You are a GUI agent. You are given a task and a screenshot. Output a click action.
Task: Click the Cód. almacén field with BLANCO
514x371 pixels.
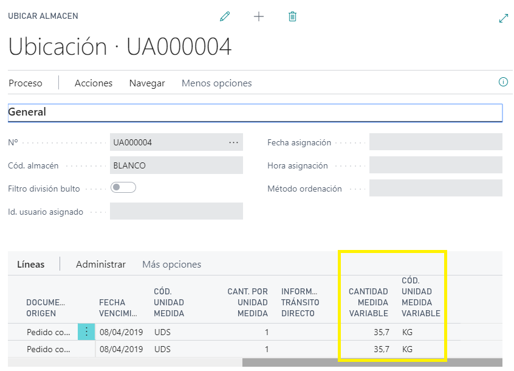[x=176, y=165]
